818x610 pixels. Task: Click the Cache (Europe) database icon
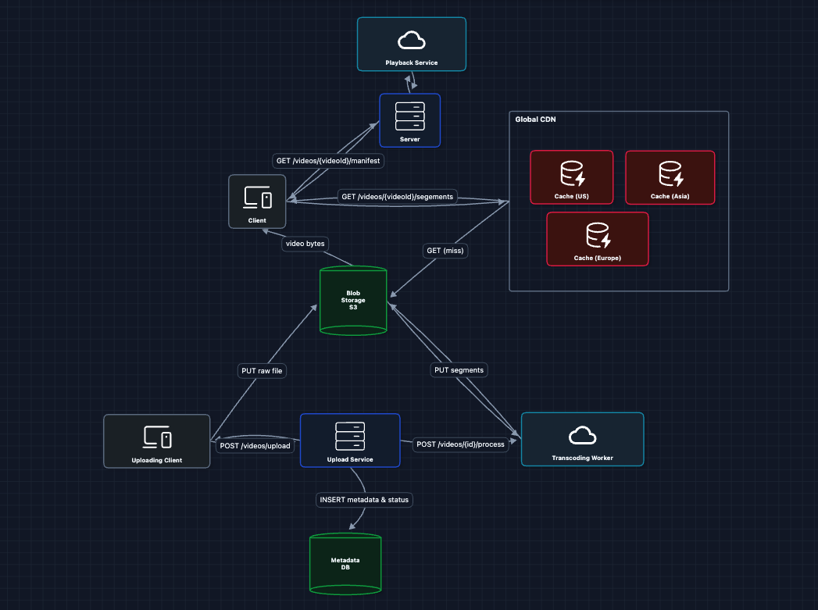597,234
